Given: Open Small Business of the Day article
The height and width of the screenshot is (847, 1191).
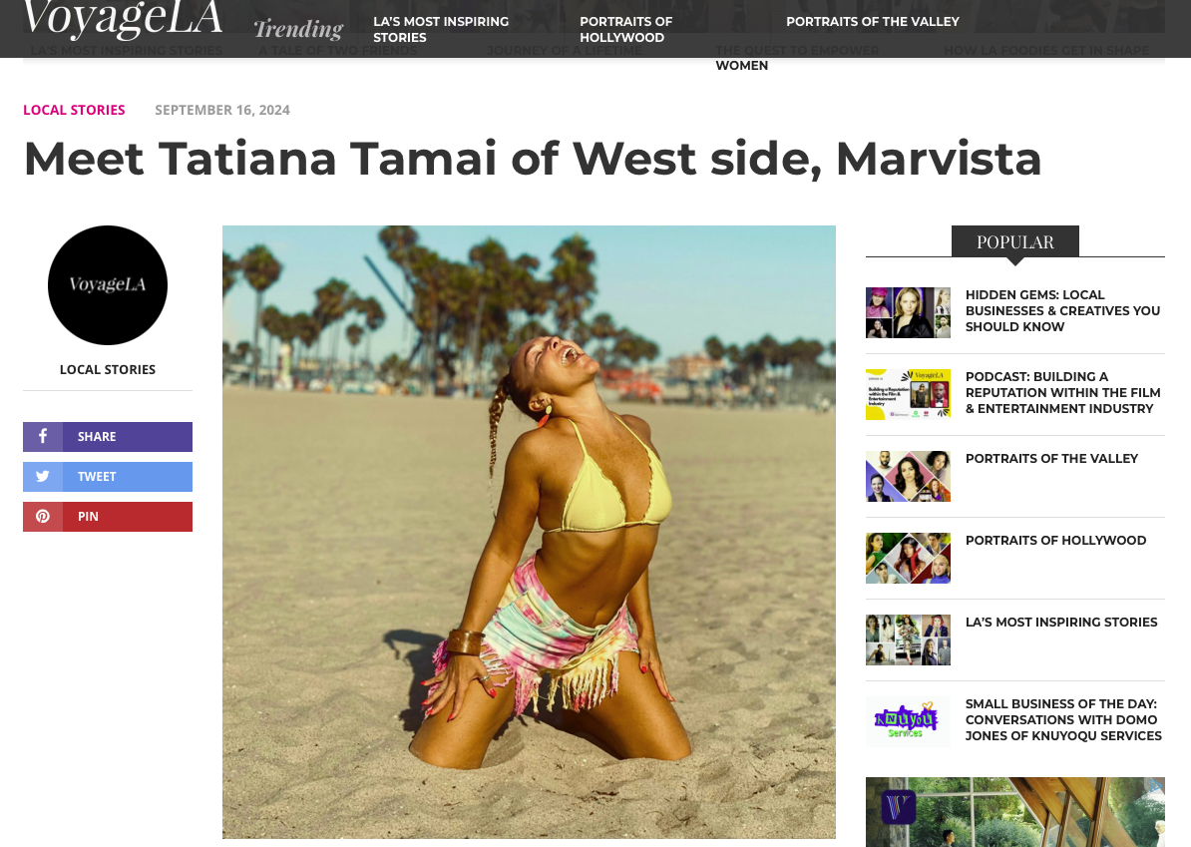Looking at the screenshot, I should coord(1063,719).
